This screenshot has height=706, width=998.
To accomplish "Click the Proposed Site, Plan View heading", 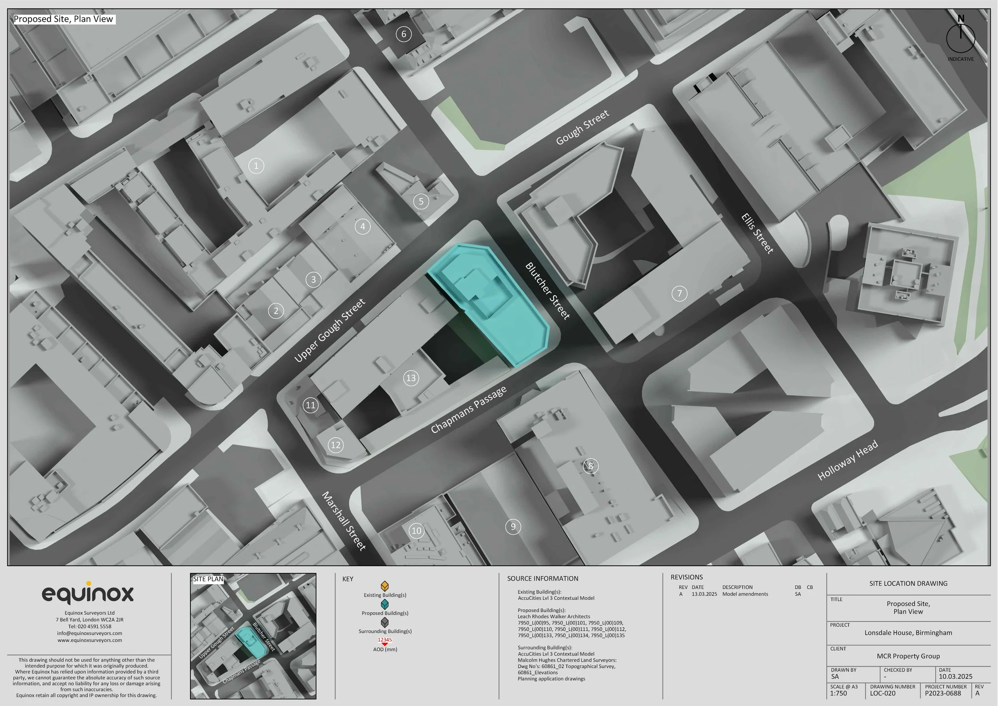I will click(x=63, y=19).
